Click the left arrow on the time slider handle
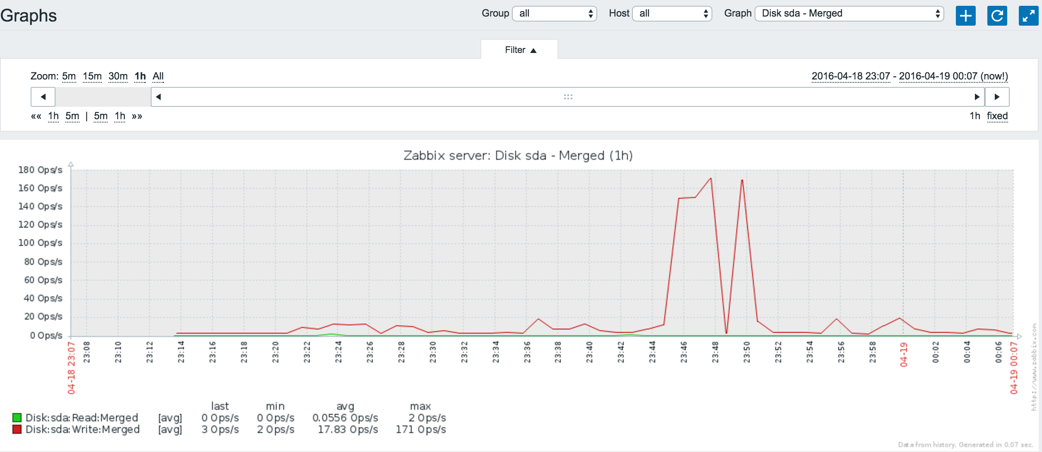The image size is (1042, 452). pyautogui.click(x=158, y=97)
